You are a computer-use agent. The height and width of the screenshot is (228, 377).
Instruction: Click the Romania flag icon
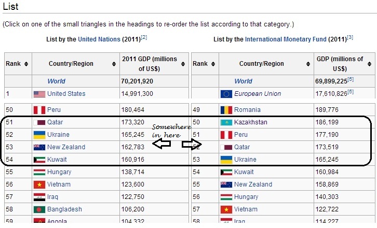point(226,110)
